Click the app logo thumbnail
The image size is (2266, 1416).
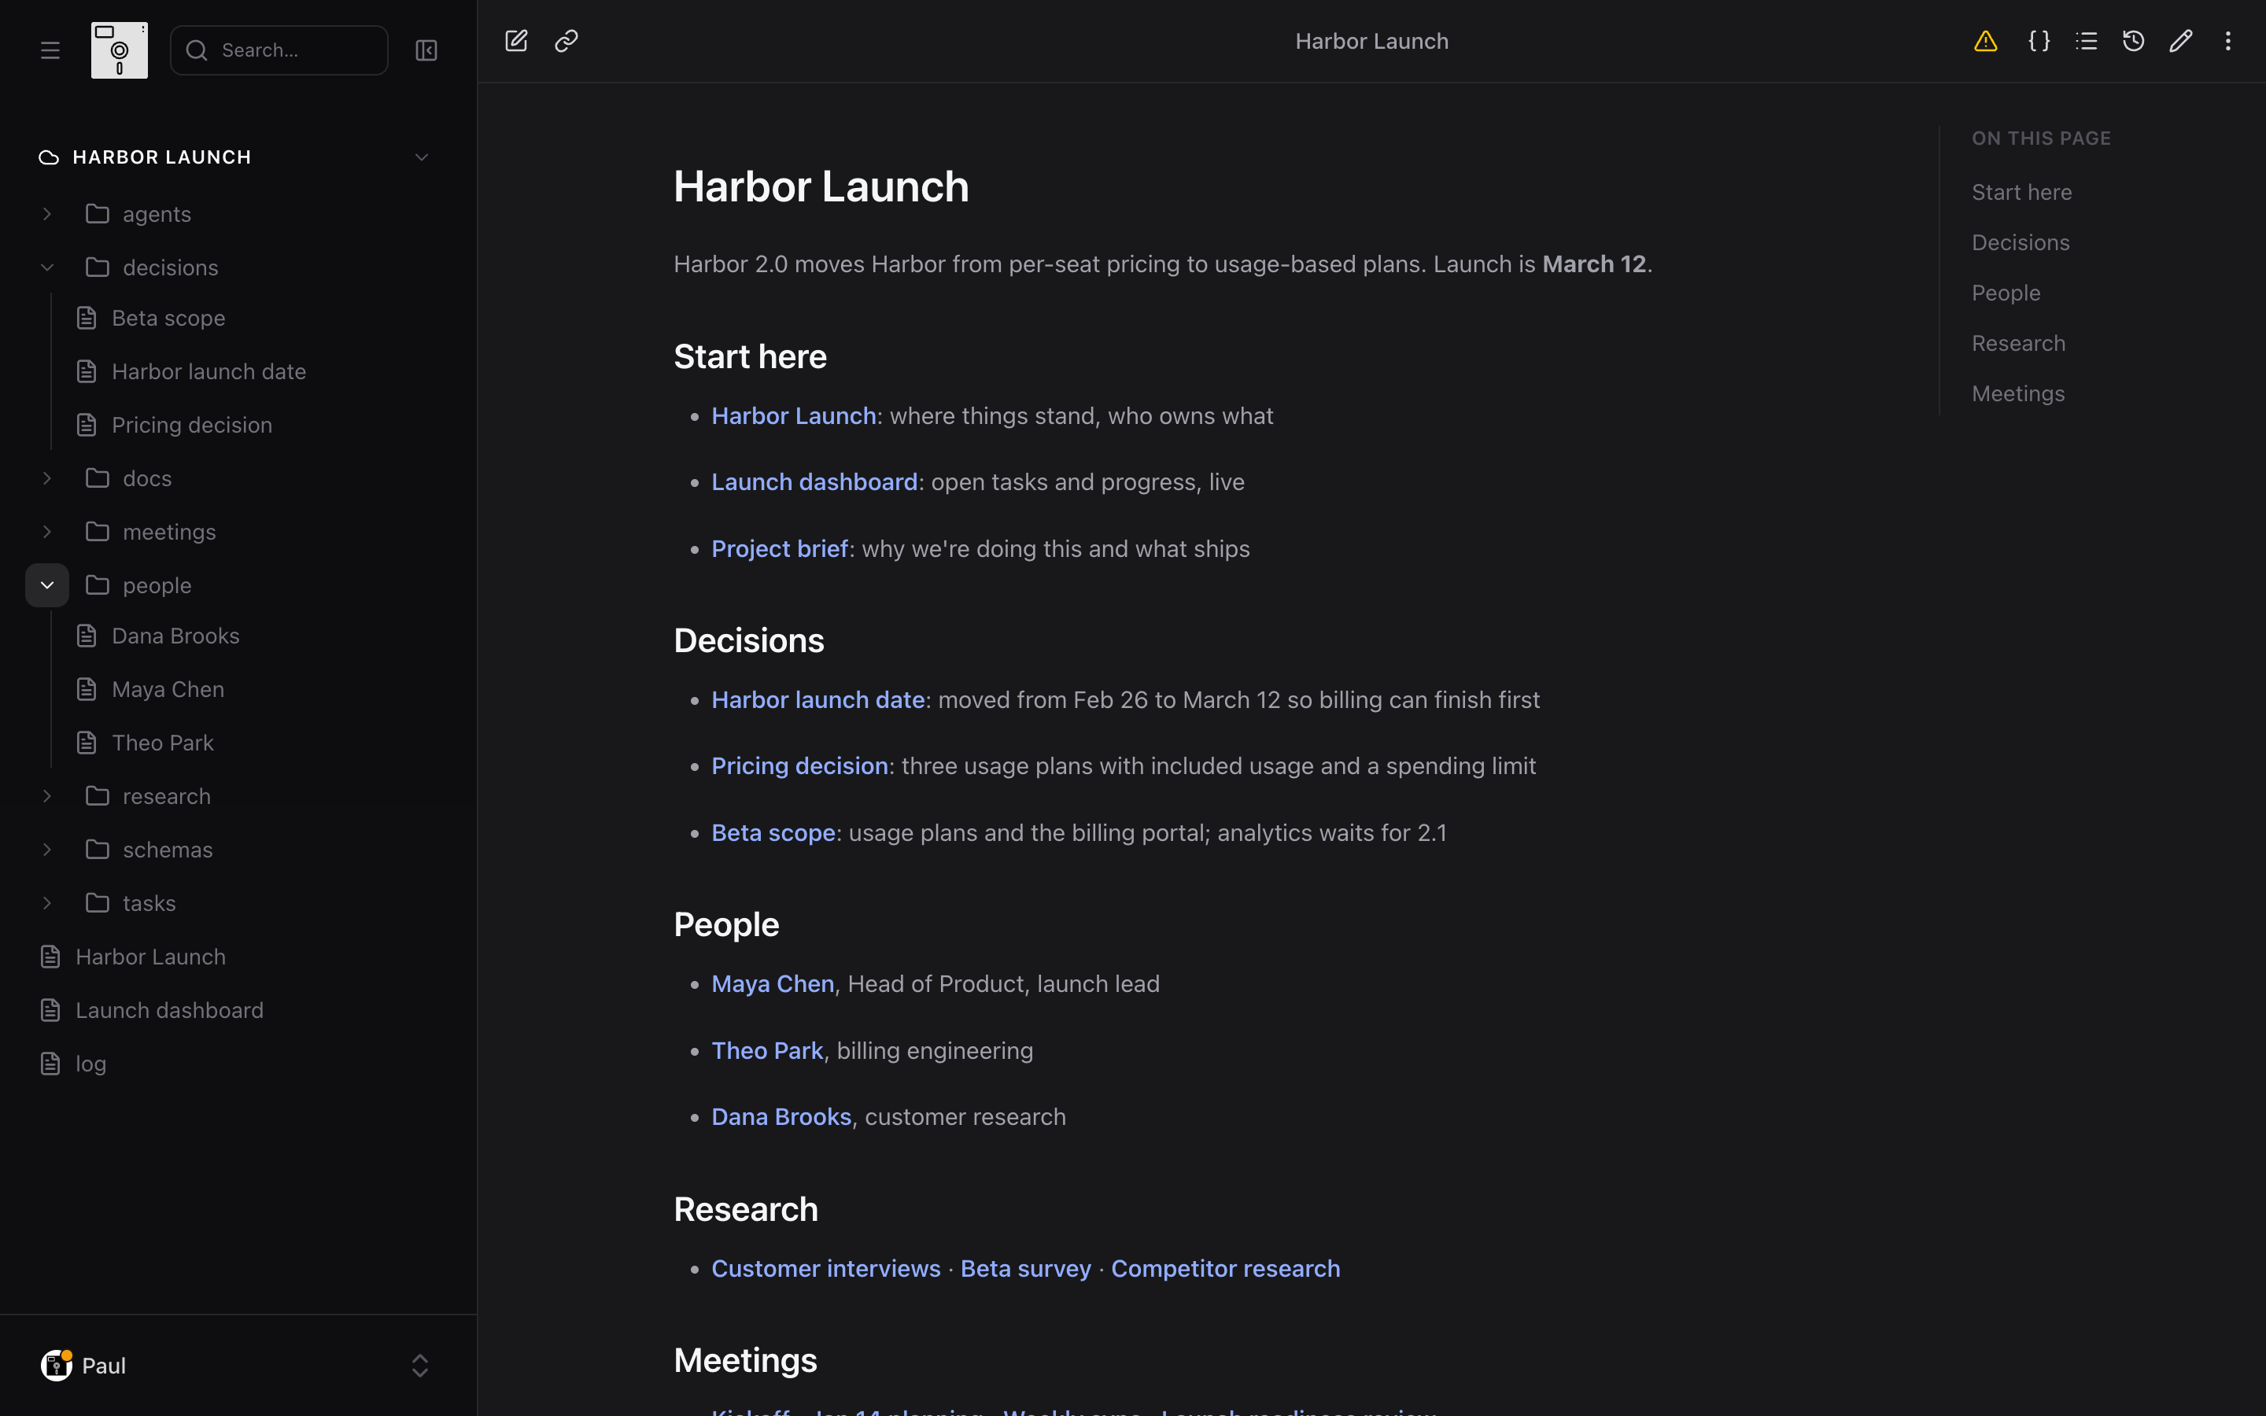(119, 50)
